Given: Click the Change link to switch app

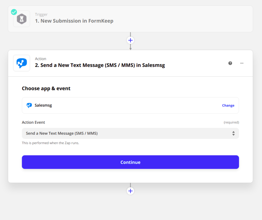Looking at the screenshot, I should point(228,106).
